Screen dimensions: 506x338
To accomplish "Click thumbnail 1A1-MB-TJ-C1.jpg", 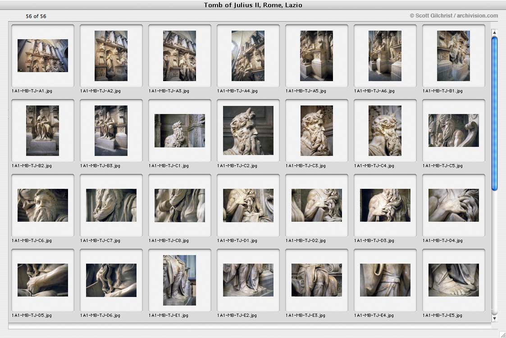I will tap(179, 130).
